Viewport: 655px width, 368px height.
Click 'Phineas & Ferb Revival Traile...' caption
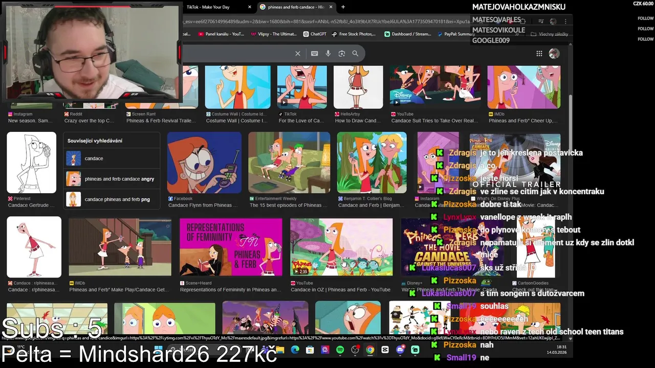tap(161, 121)
